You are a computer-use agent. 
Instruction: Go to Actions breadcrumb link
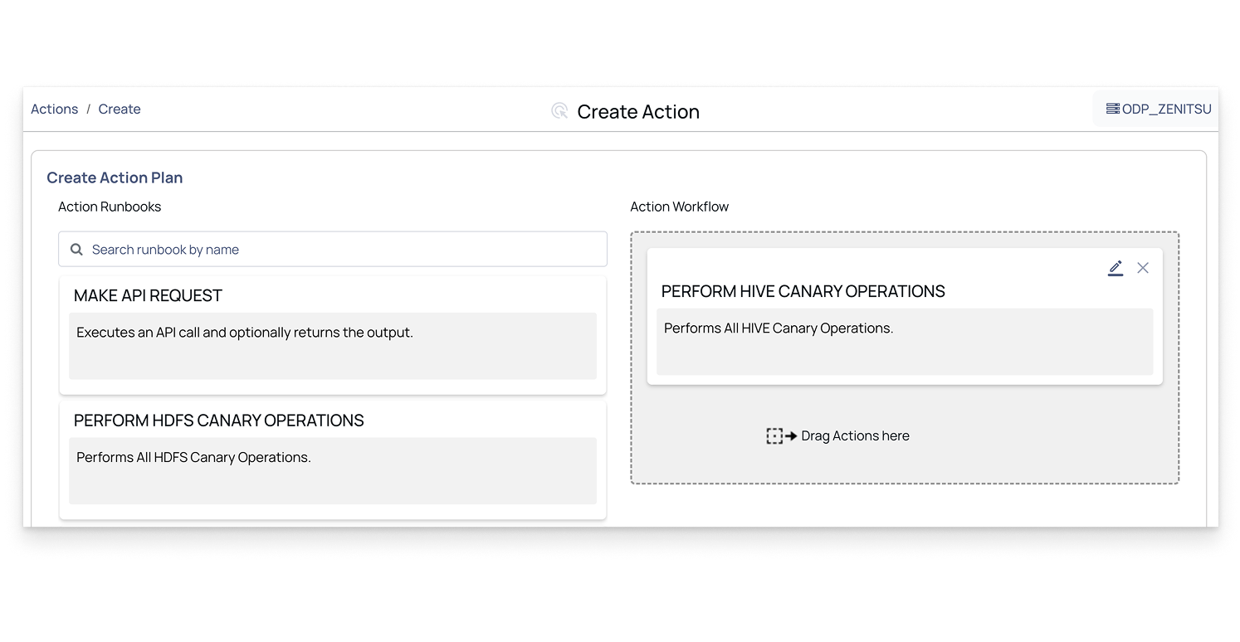pos(55,109)
